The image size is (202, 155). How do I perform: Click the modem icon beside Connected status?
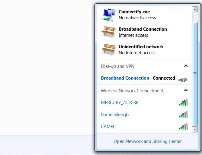(x=182, y=80)
